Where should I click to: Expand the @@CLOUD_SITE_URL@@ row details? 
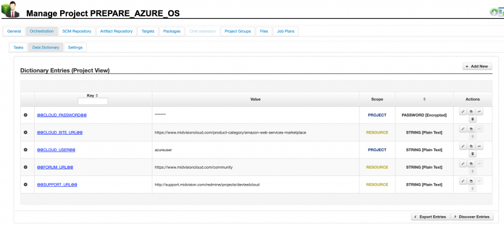pos(26,132)
